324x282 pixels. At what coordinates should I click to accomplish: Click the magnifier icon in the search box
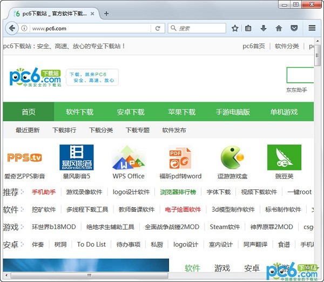pyautogui.click(x=173, y=28)
